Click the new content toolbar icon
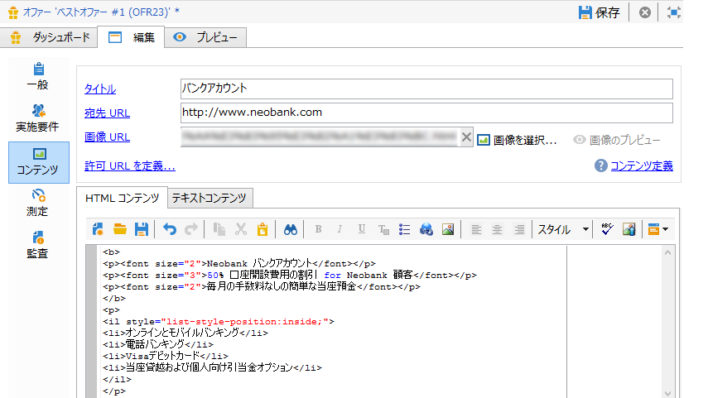 pos(98,229)
